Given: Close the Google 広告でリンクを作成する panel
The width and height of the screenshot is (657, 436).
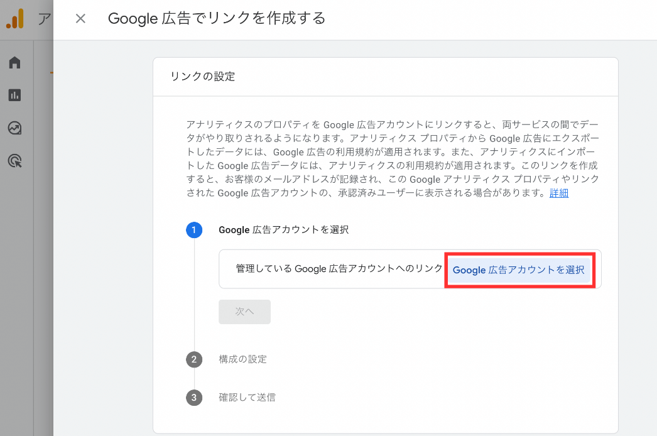Looking at the screenshot, I should coord(80,18).
